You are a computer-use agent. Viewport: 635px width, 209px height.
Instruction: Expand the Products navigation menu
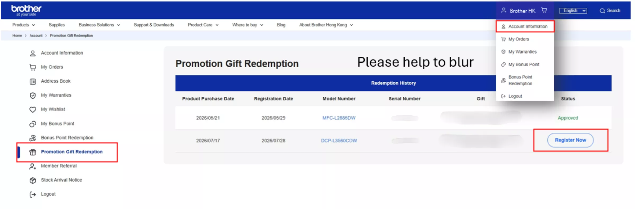coord(24,25)
